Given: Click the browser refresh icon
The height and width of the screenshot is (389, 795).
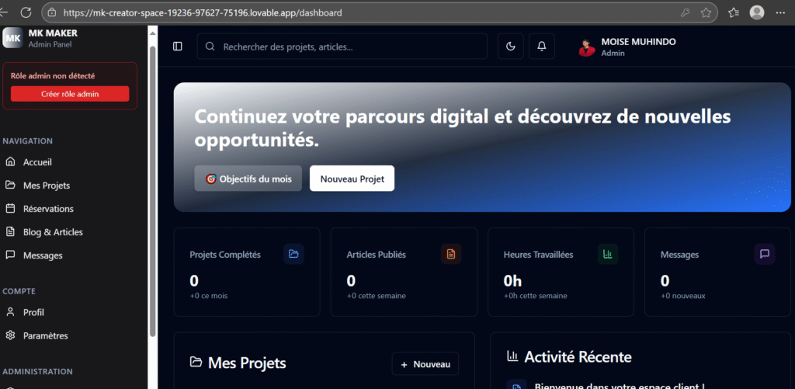Looking at the screenshot, I should coord(26,12).
